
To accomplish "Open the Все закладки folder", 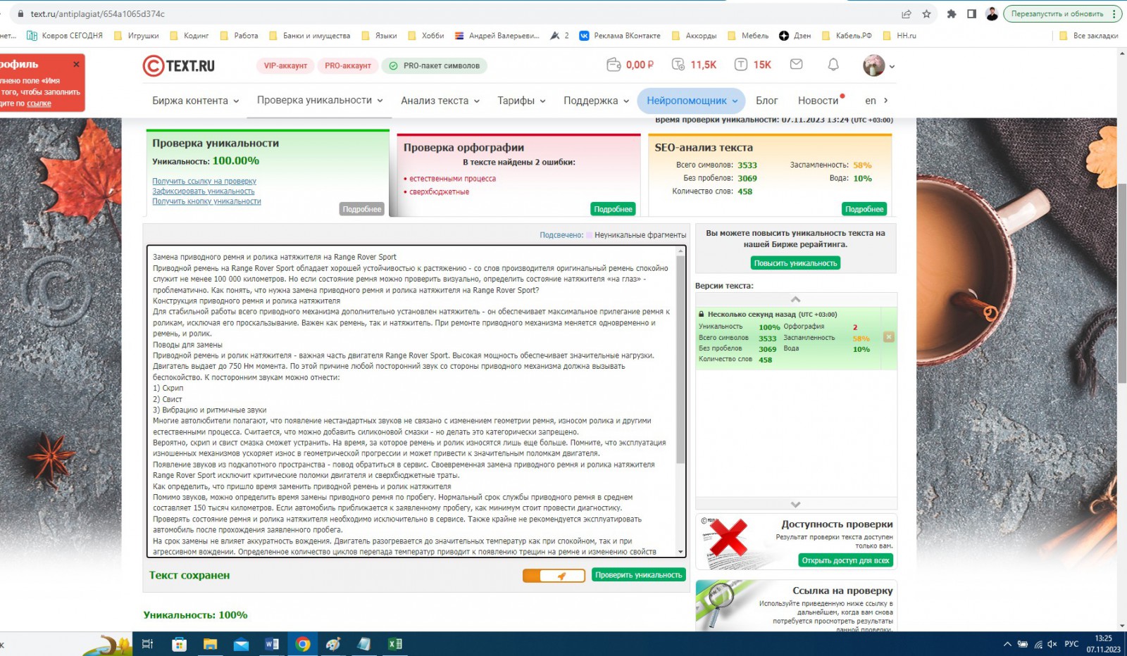I will tap(1089, 35).
